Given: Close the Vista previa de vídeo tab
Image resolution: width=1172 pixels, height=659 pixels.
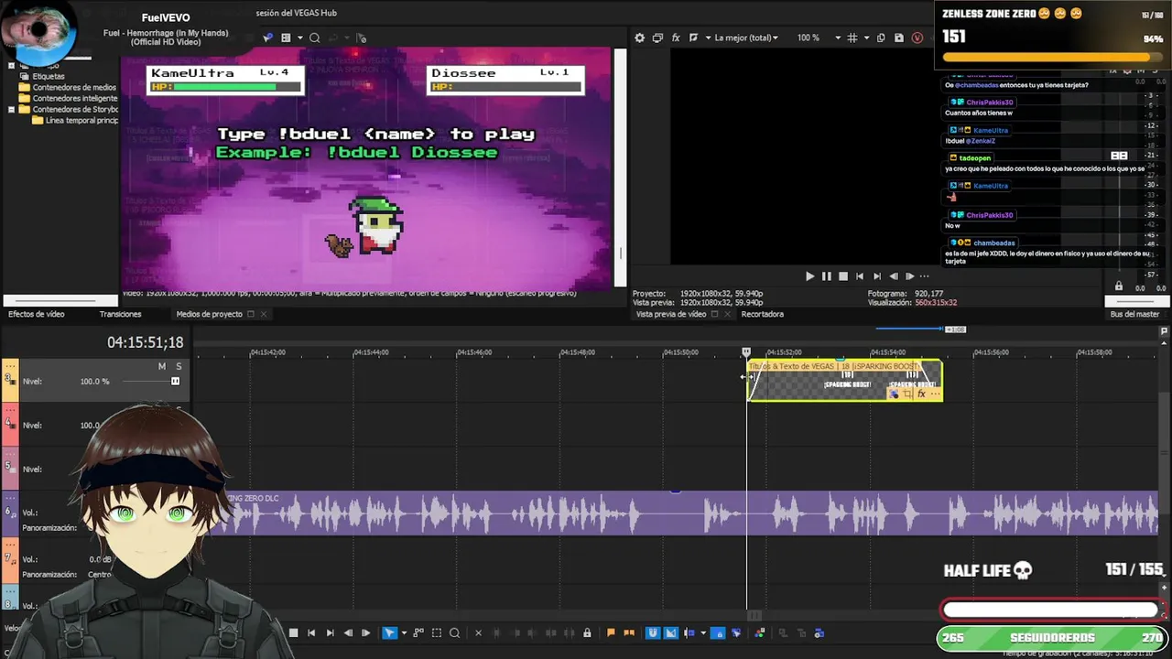Looking at the screenshot, I should click(727, 314).
